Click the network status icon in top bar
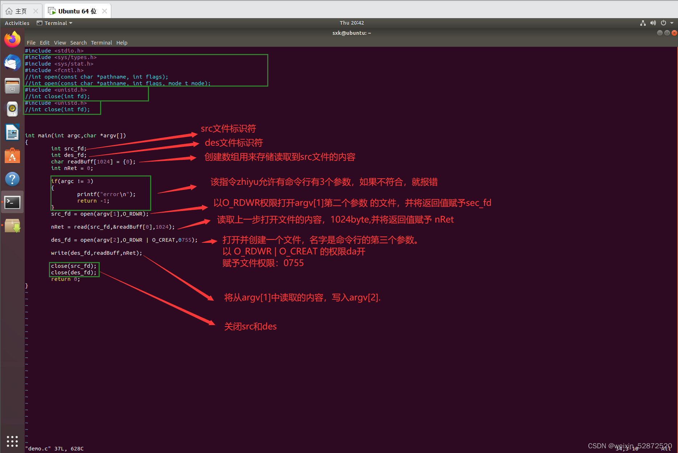678x453 pixels. (x=643, y=22)
